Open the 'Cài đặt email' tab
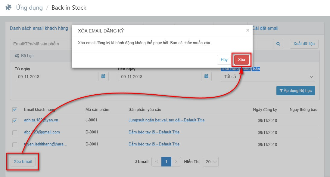 265,28
